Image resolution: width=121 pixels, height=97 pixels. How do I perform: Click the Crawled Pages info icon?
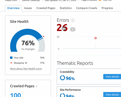36,86
